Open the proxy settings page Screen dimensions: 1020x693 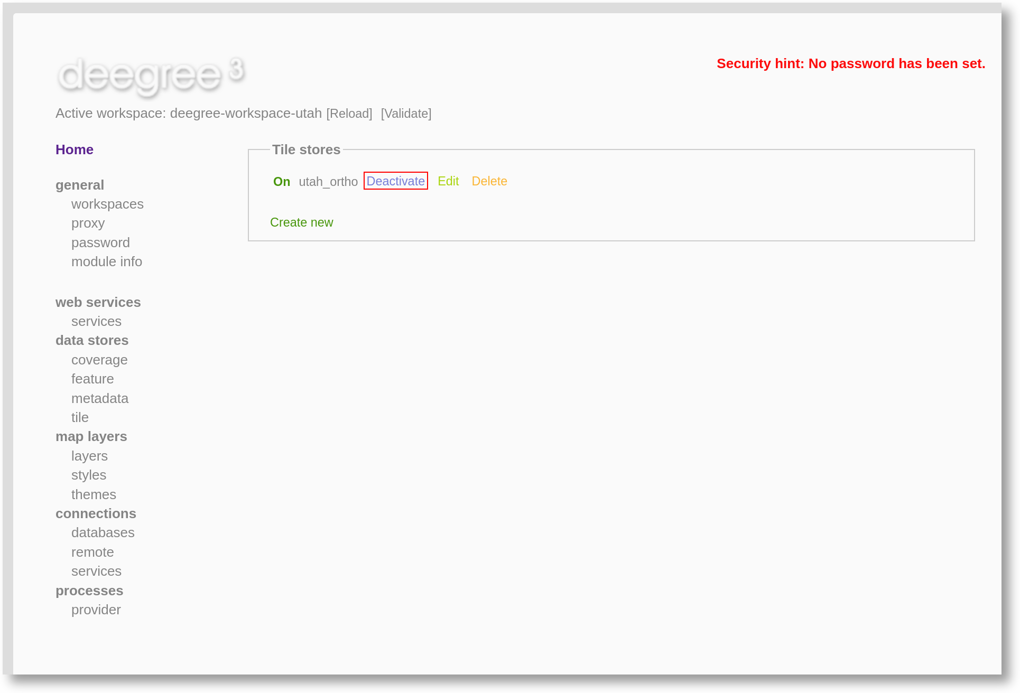[88, 223]
